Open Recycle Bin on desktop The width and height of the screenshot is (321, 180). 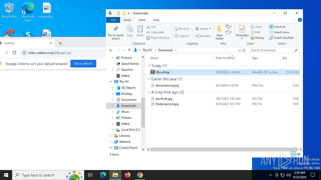coord(9,10)
